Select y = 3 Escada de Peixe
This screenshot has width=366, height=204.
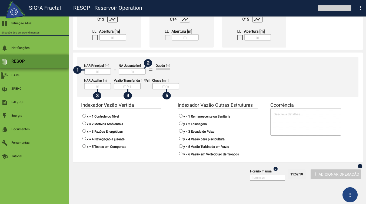point(181,131)
